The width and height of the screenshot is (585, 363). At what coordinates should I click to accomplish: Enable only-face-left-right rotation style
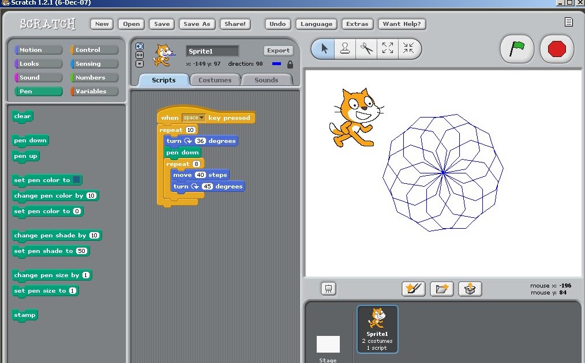138,54
